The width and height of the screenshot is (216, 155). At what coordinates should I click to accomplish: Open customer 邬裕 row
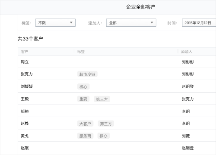[x=117, y=111]
